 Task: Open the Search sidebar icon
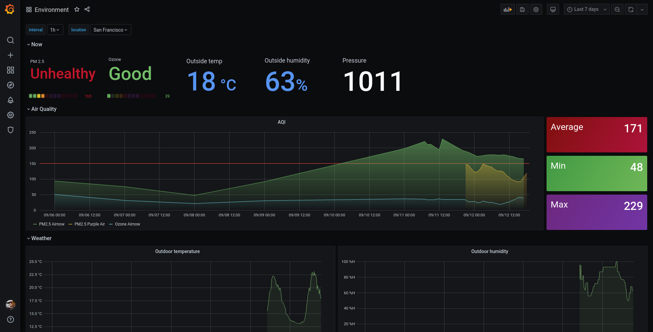click(x=11, y=40)
